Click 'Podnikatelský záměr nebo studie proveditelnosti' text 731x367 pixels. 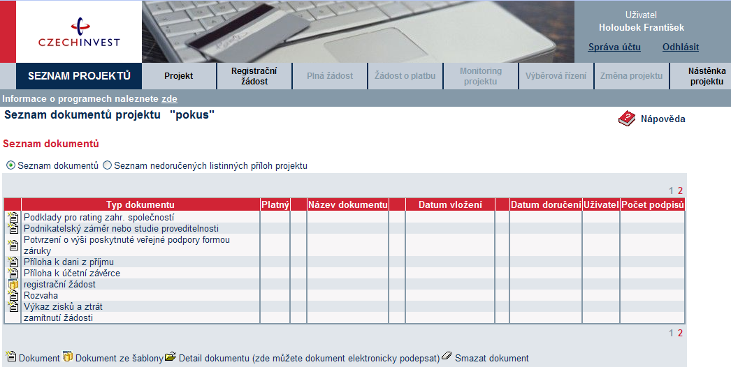pos(121,228)
